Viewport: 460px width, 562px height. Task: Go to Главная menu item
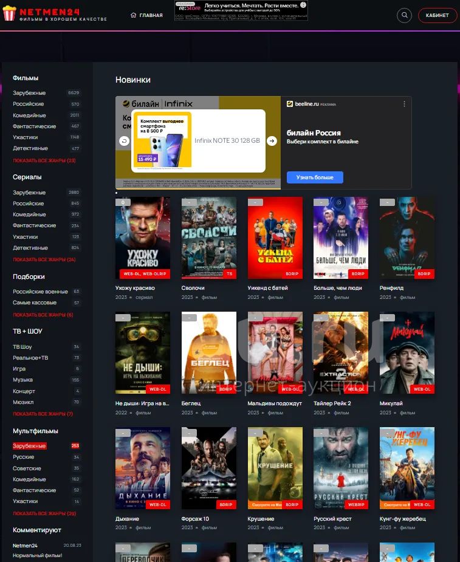[x=151, y=15]
